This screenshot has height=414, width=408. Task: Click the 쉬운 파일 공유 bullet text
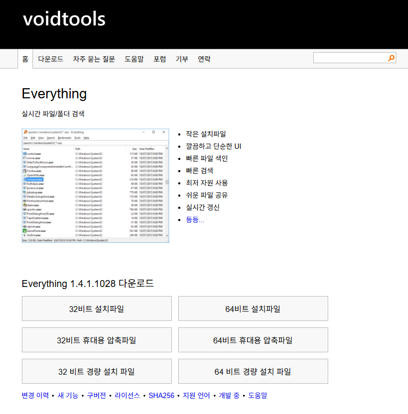click(x=206, y=195)
